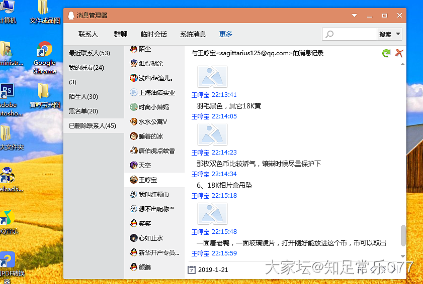Viewport: 423px width, 284px height.
Task: Switch to the 系统消息 tab
Action: [x=193, y=34]
